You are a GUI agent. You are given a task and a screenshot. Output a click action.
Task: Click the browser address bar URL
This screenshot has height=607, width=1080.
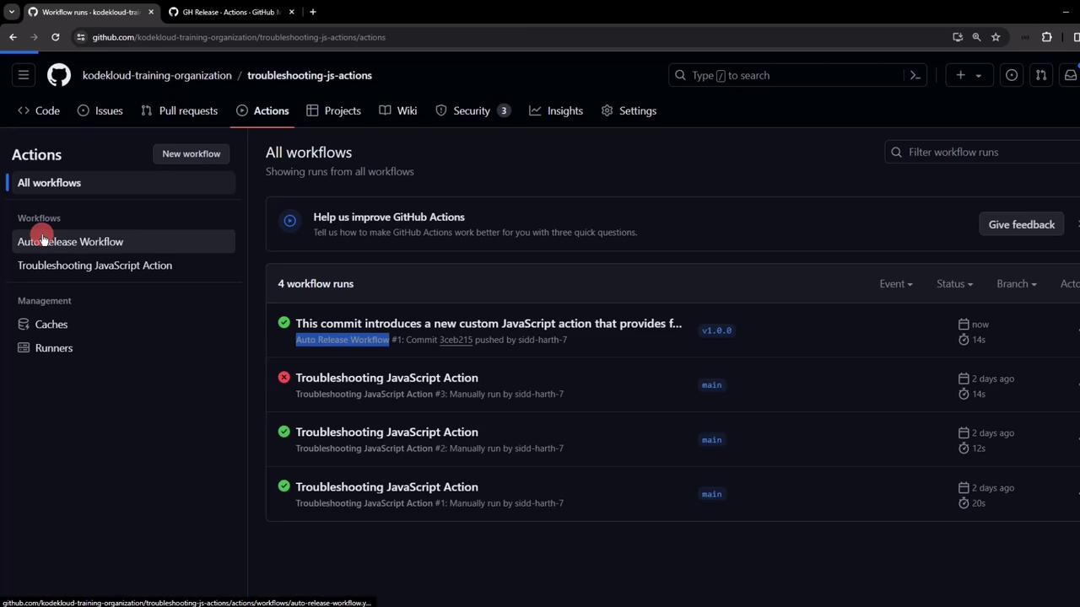point(239,37)
